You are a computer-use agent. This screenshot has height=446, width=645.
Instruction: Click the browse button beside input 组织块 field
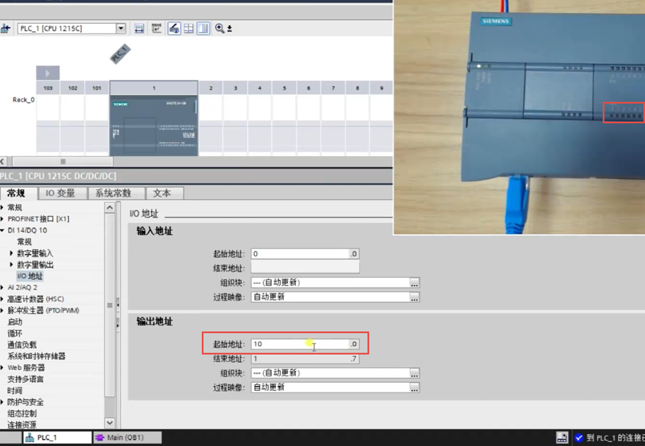tap(415, 283)
